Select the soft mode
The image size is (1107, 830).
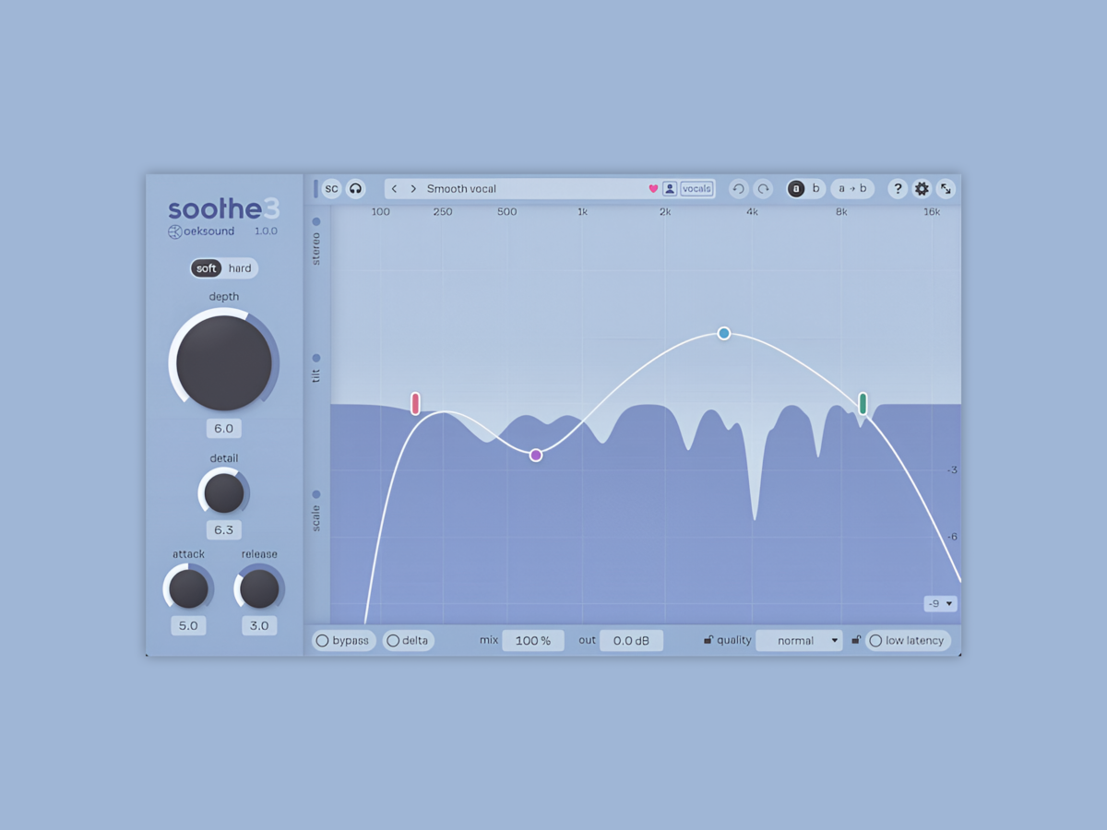[207, 268]
